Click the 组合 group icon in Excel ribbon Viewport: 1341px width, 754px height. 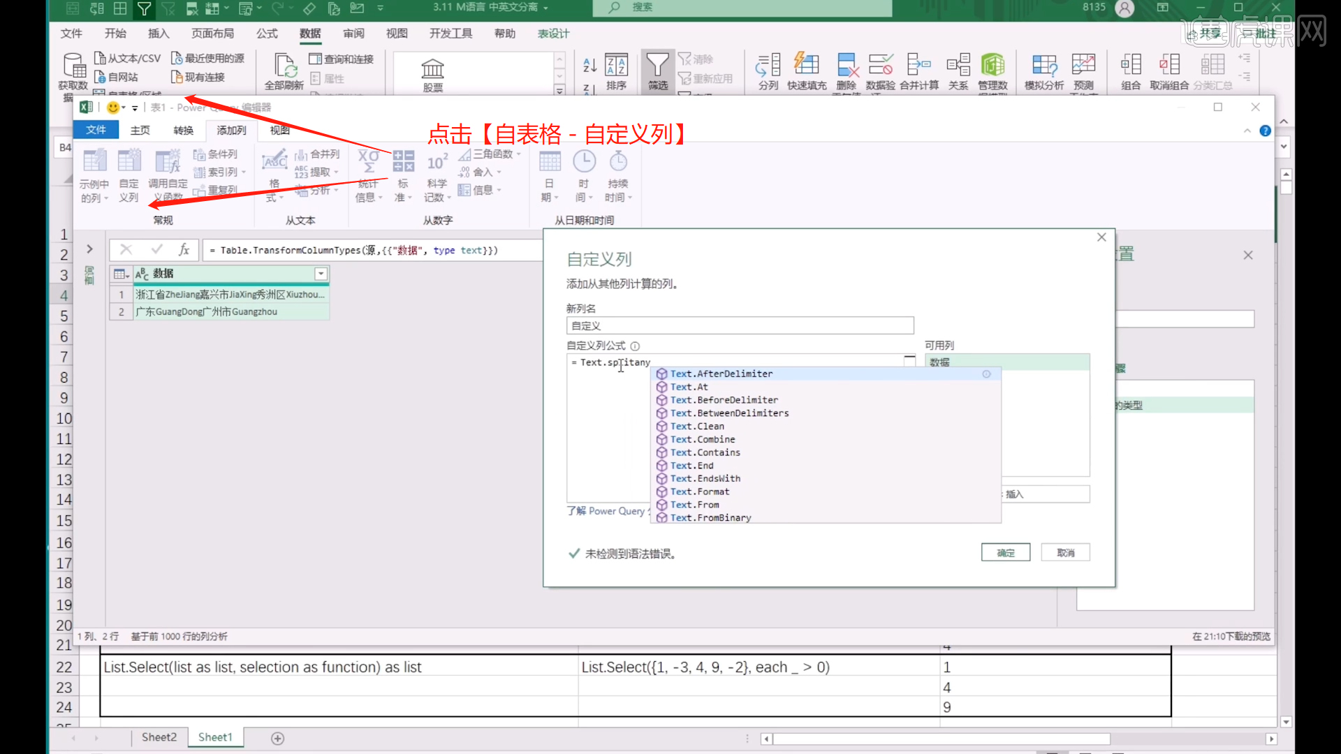pos(1131,65)
